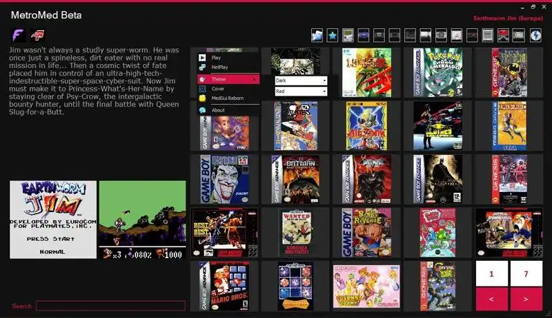Click inside the Search input field

tap(110, 306)
